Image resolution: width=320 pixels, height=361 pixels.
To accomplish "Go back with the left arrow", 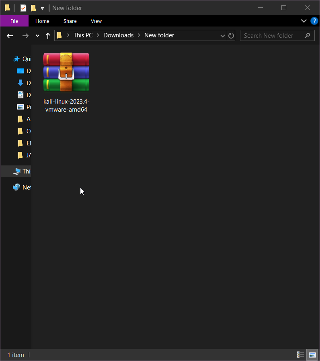I will pyautogui.click(x=10, y=36).
